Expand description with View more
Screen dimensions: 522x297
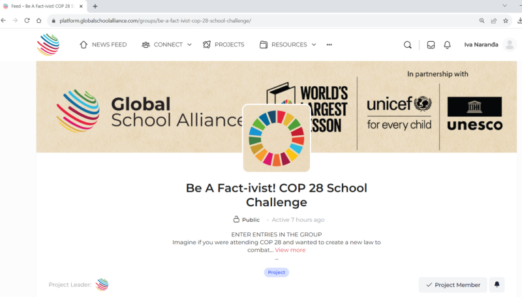[290, 250]
